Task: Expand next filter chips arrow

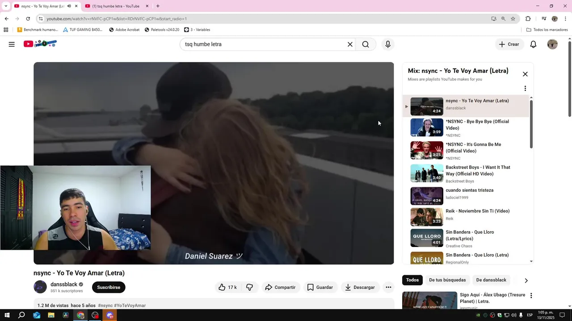Action: coord(526,280)
